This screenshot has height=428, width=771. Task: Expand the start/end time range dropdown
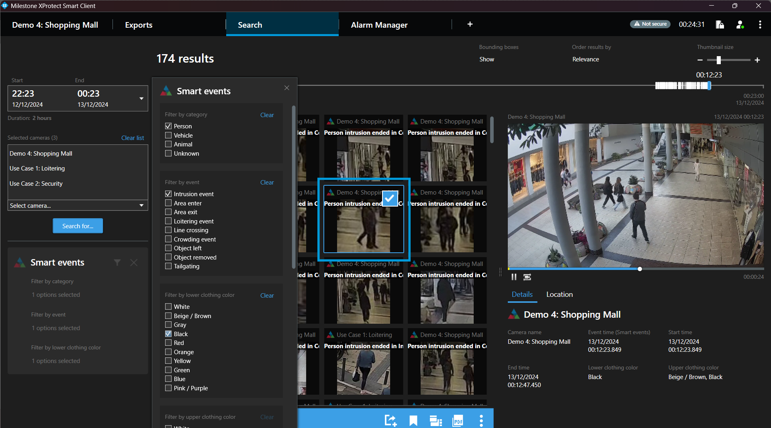coord(141,99)
